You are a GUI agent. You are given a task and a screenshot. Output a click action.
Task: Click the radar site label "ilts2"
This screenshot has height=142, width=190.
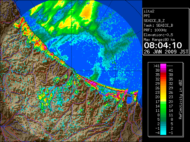(x=149, y=11)
